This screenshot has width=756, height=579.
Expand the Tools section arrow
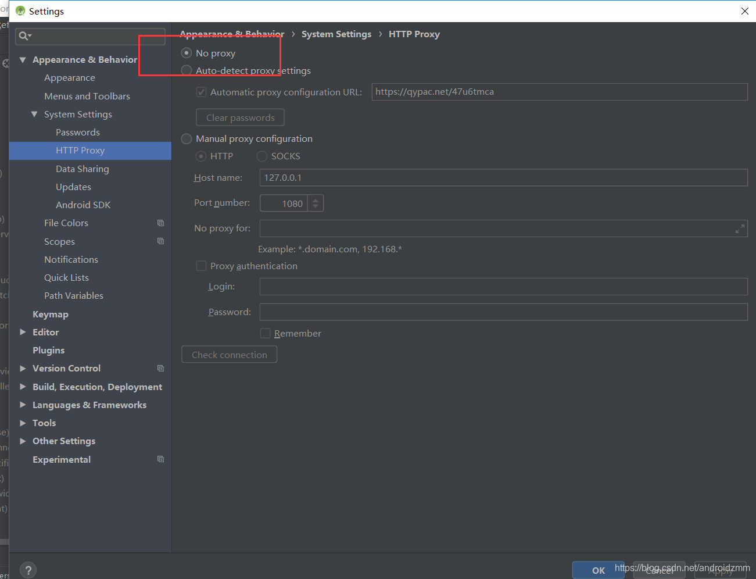(23, 423)
